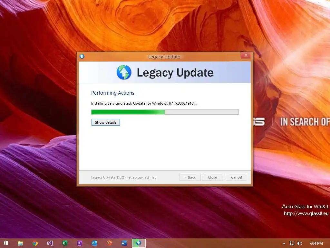Open File Explorer from taskbar
330x248 pixels.
(20, 243)
